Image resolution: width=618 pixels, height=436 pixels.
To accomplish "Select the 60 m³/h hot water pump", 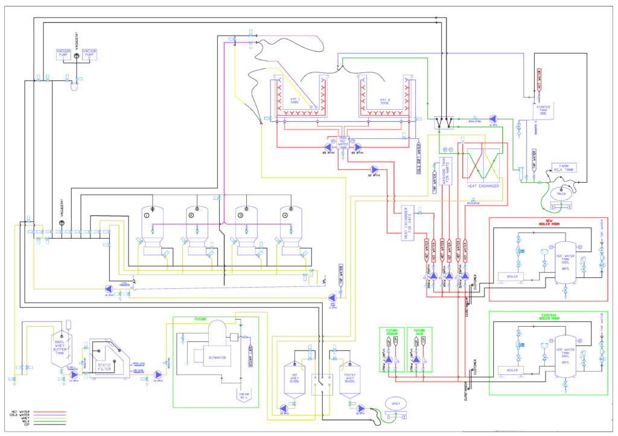I will [x=374, y=169].
